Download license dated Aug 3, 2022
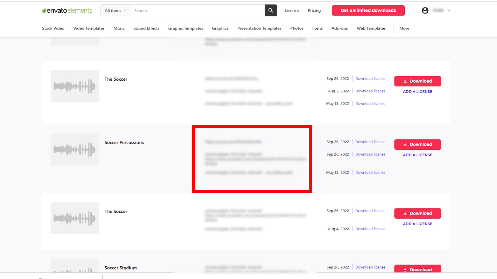 [370, 91]
